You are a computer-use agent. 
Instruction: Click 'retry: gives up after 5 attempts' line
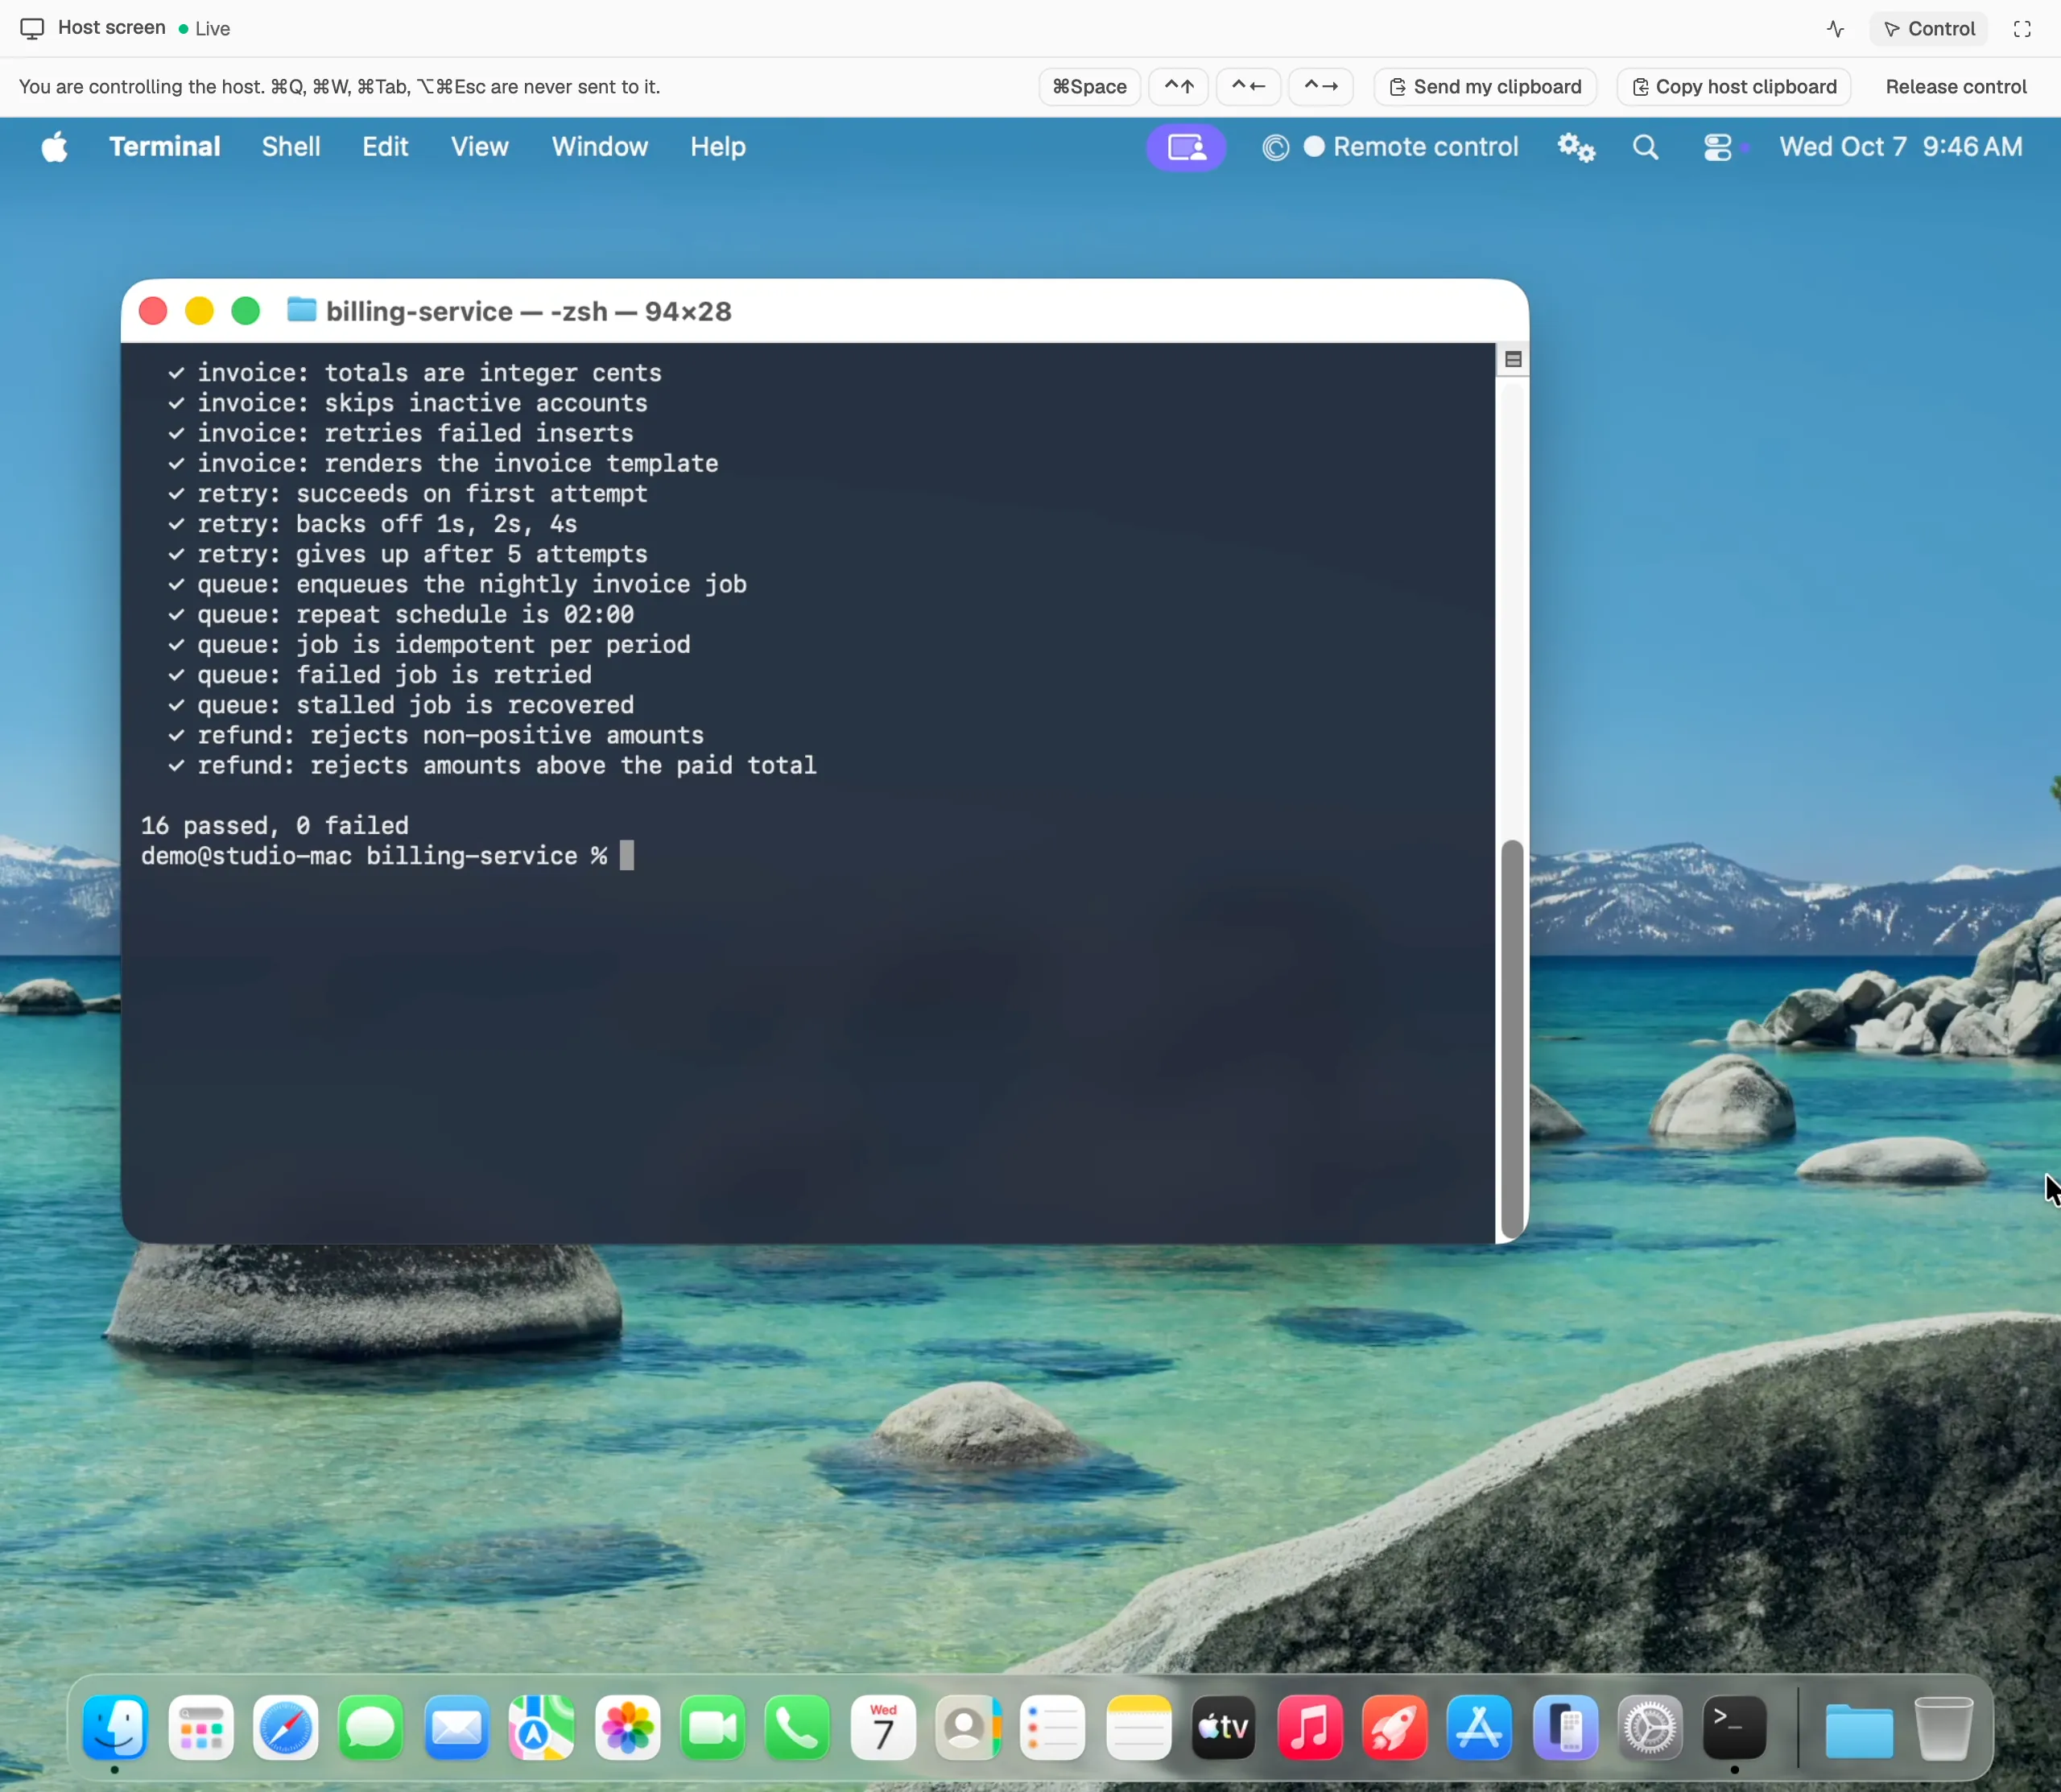click(x=408, y=554)
